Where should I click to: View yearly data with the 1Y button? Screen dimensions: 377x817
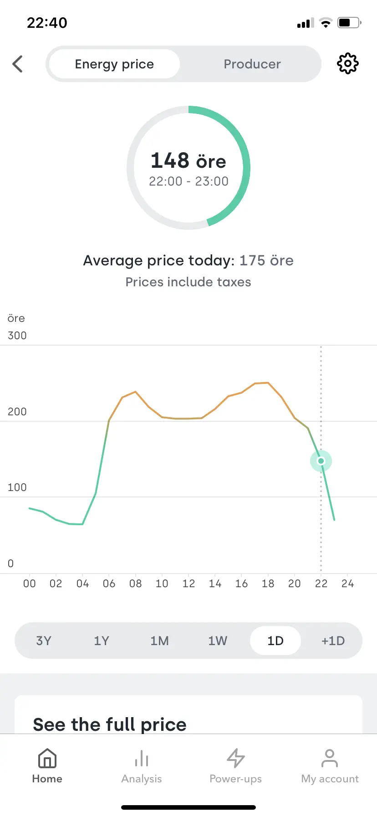pos(102,641)
